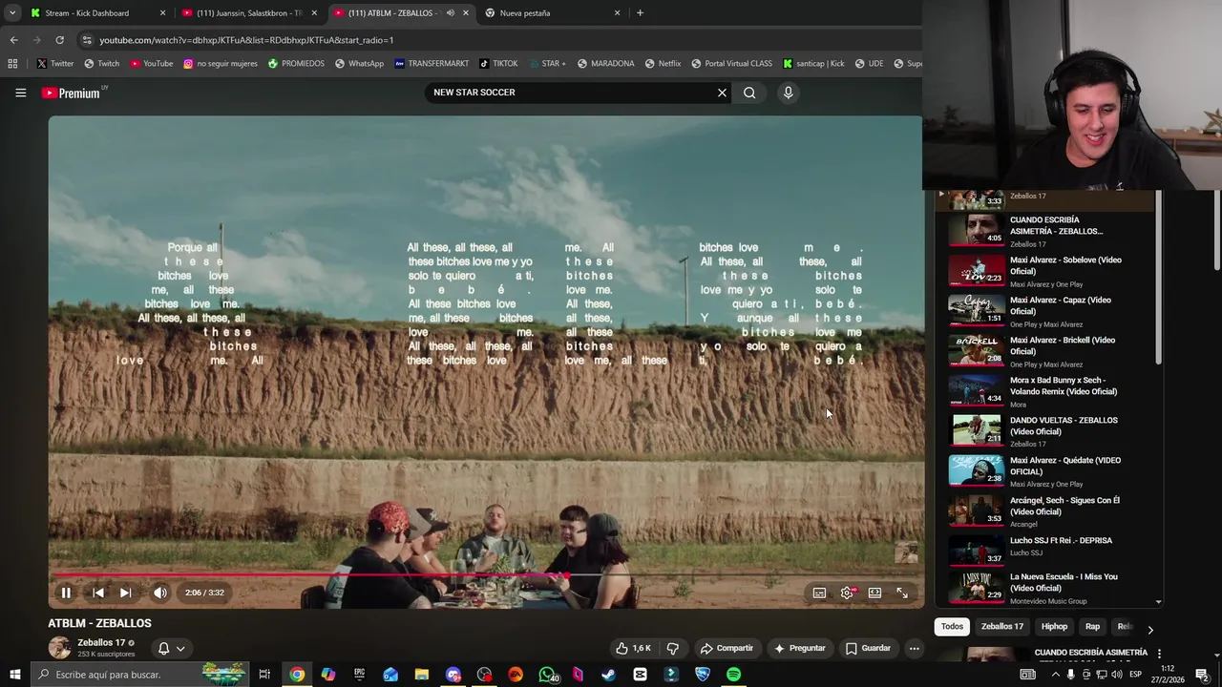
Task: Go to previous video in playlist
Action: (x=97, y=593)
